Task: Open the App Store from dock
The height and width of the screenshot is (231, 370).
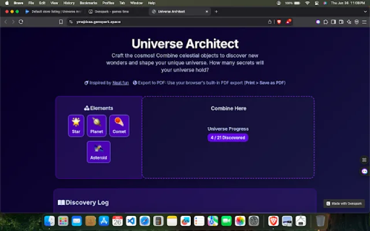Action: (104, 221)
